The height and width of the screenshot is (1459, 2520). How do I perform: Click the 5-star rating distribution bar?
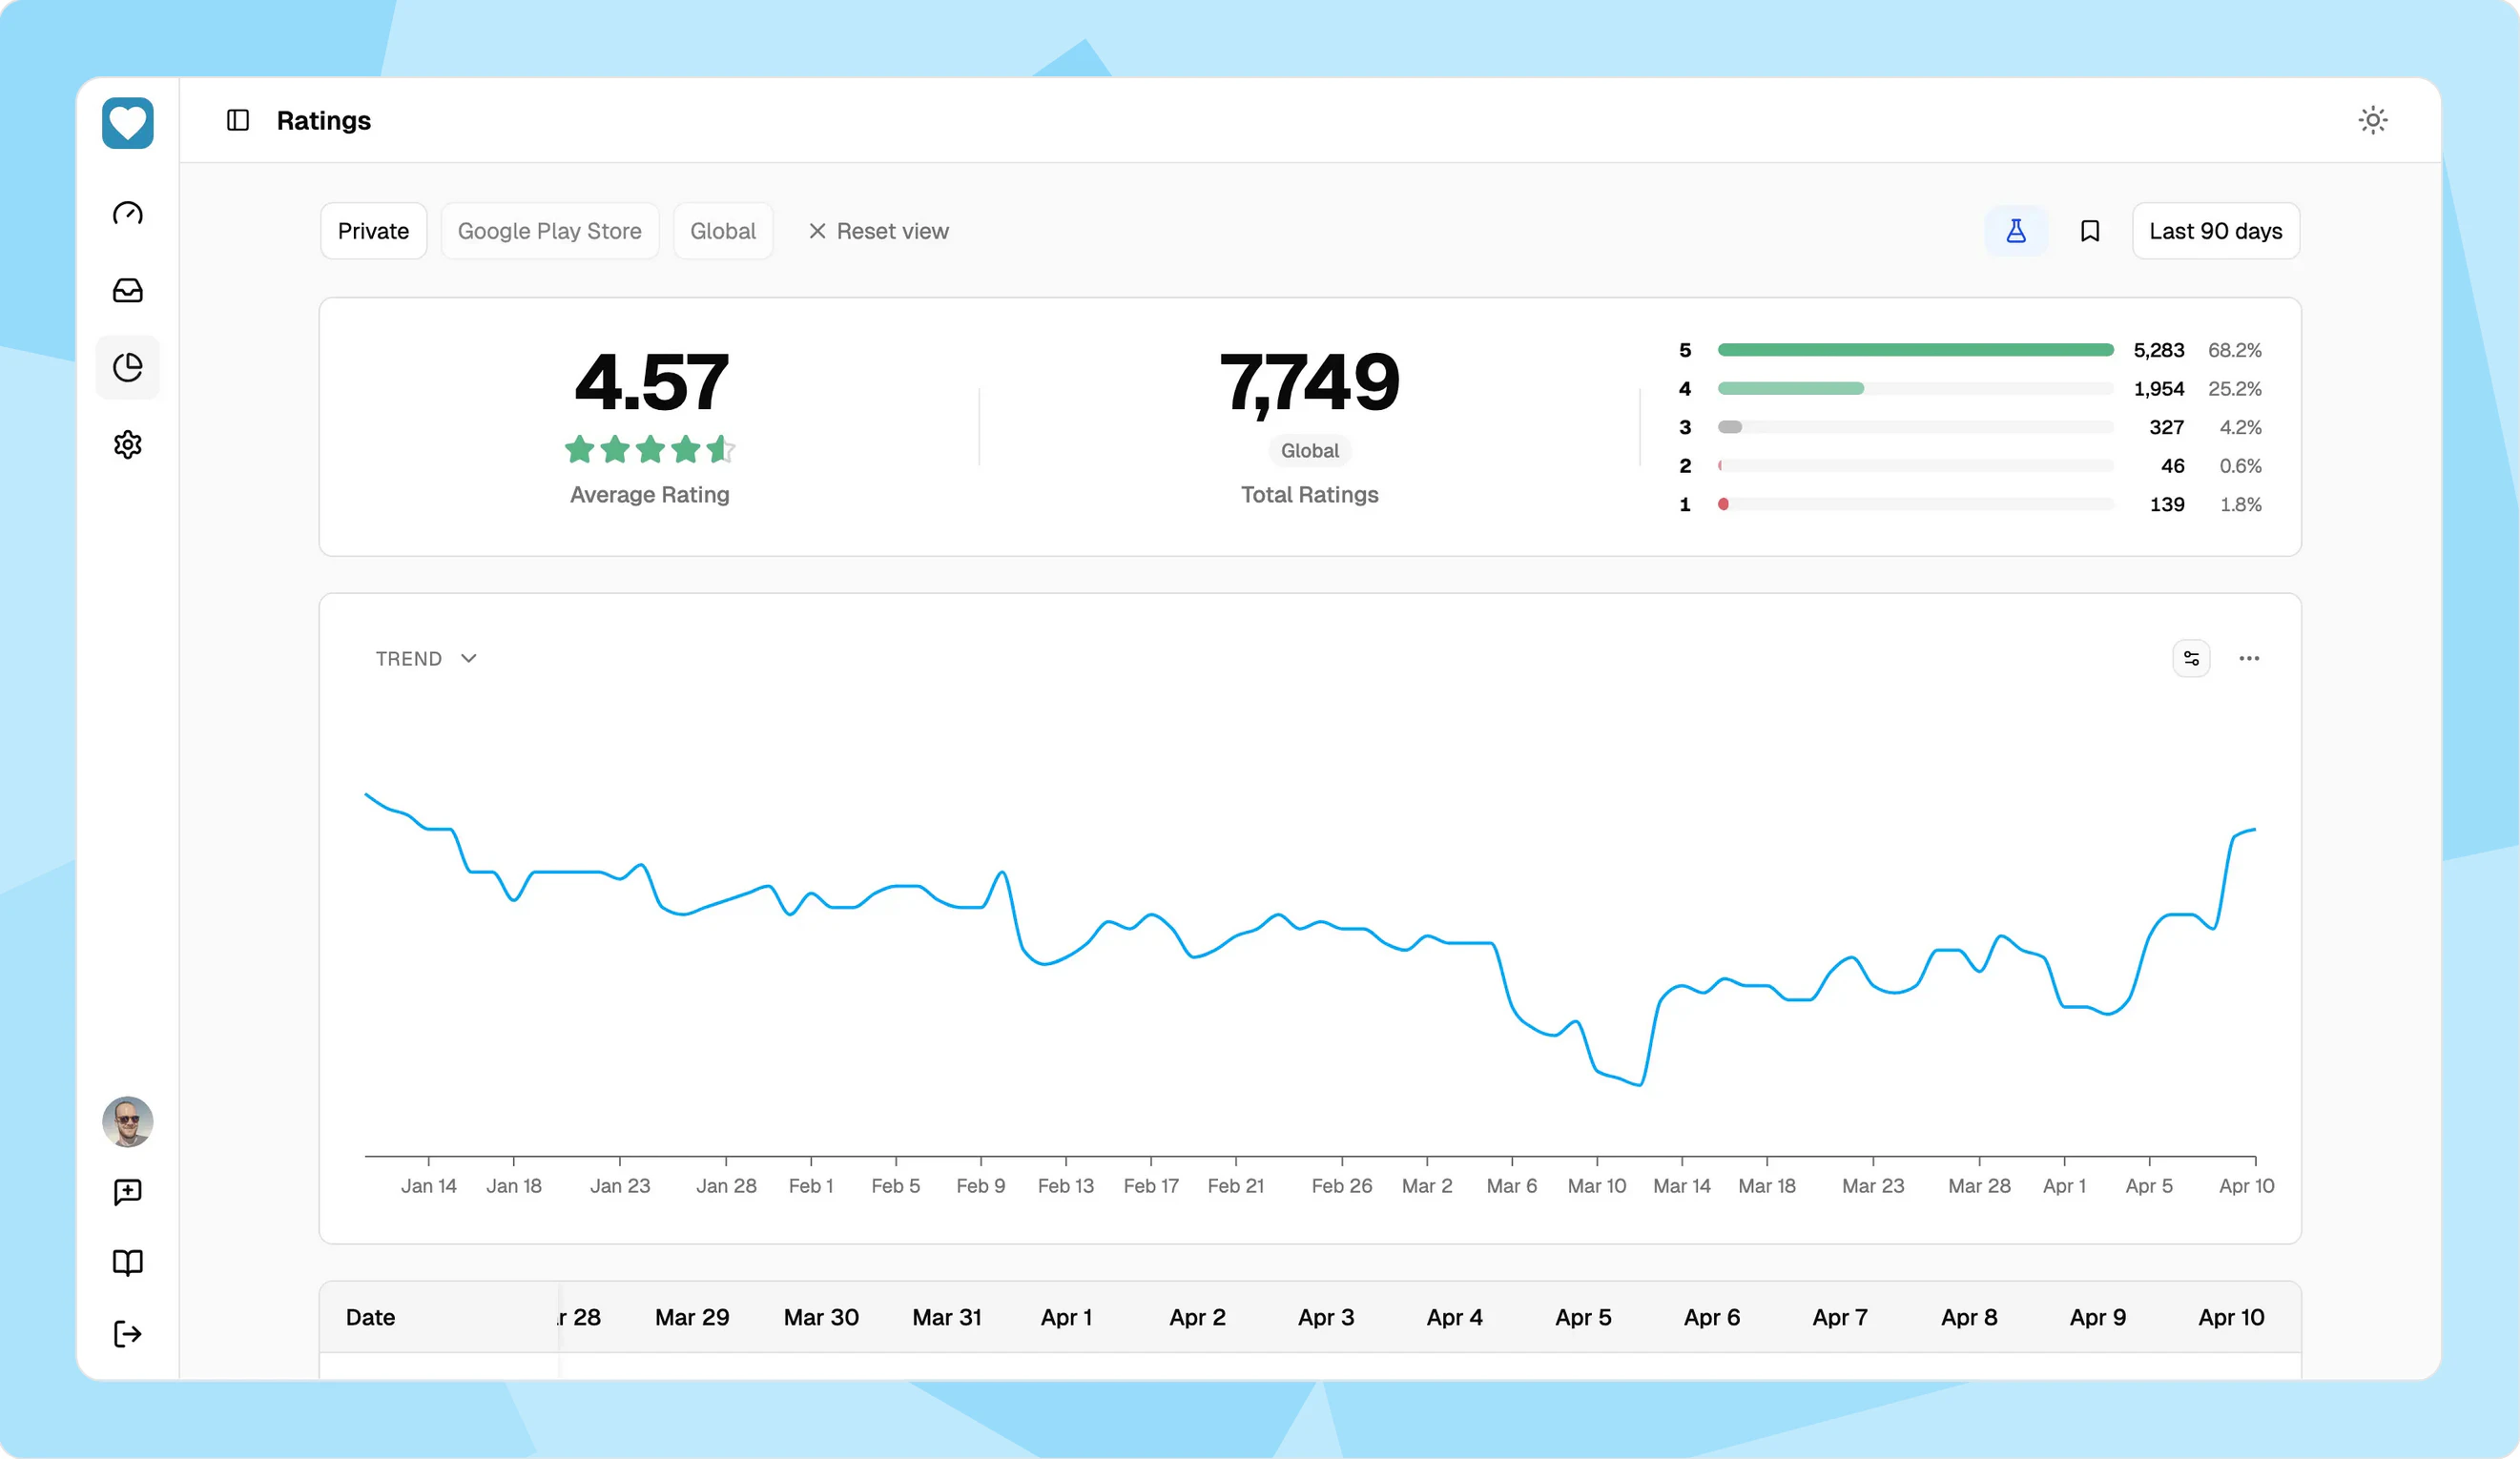pos(1915,350)
